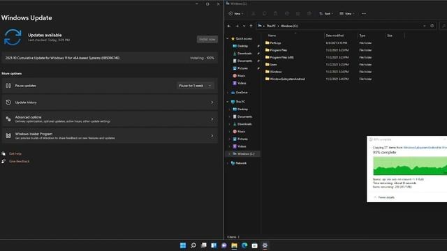Collapse copy dialog with Fewer details
The image size is (447, 251).
pos(384,197)
